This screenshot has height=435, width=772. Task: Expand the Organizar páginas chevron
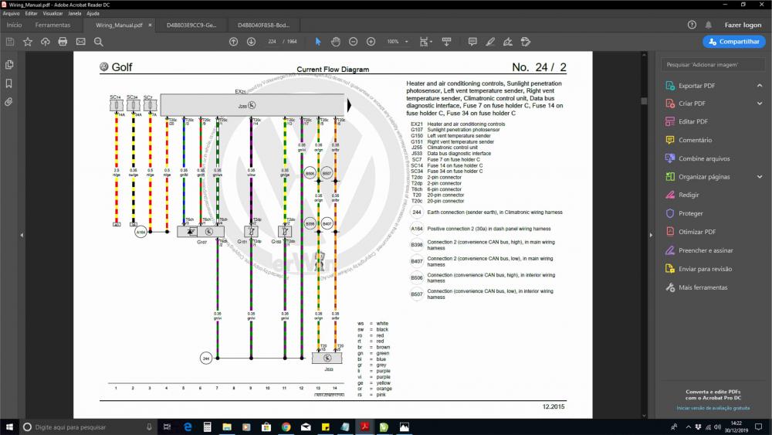[760, 177]
